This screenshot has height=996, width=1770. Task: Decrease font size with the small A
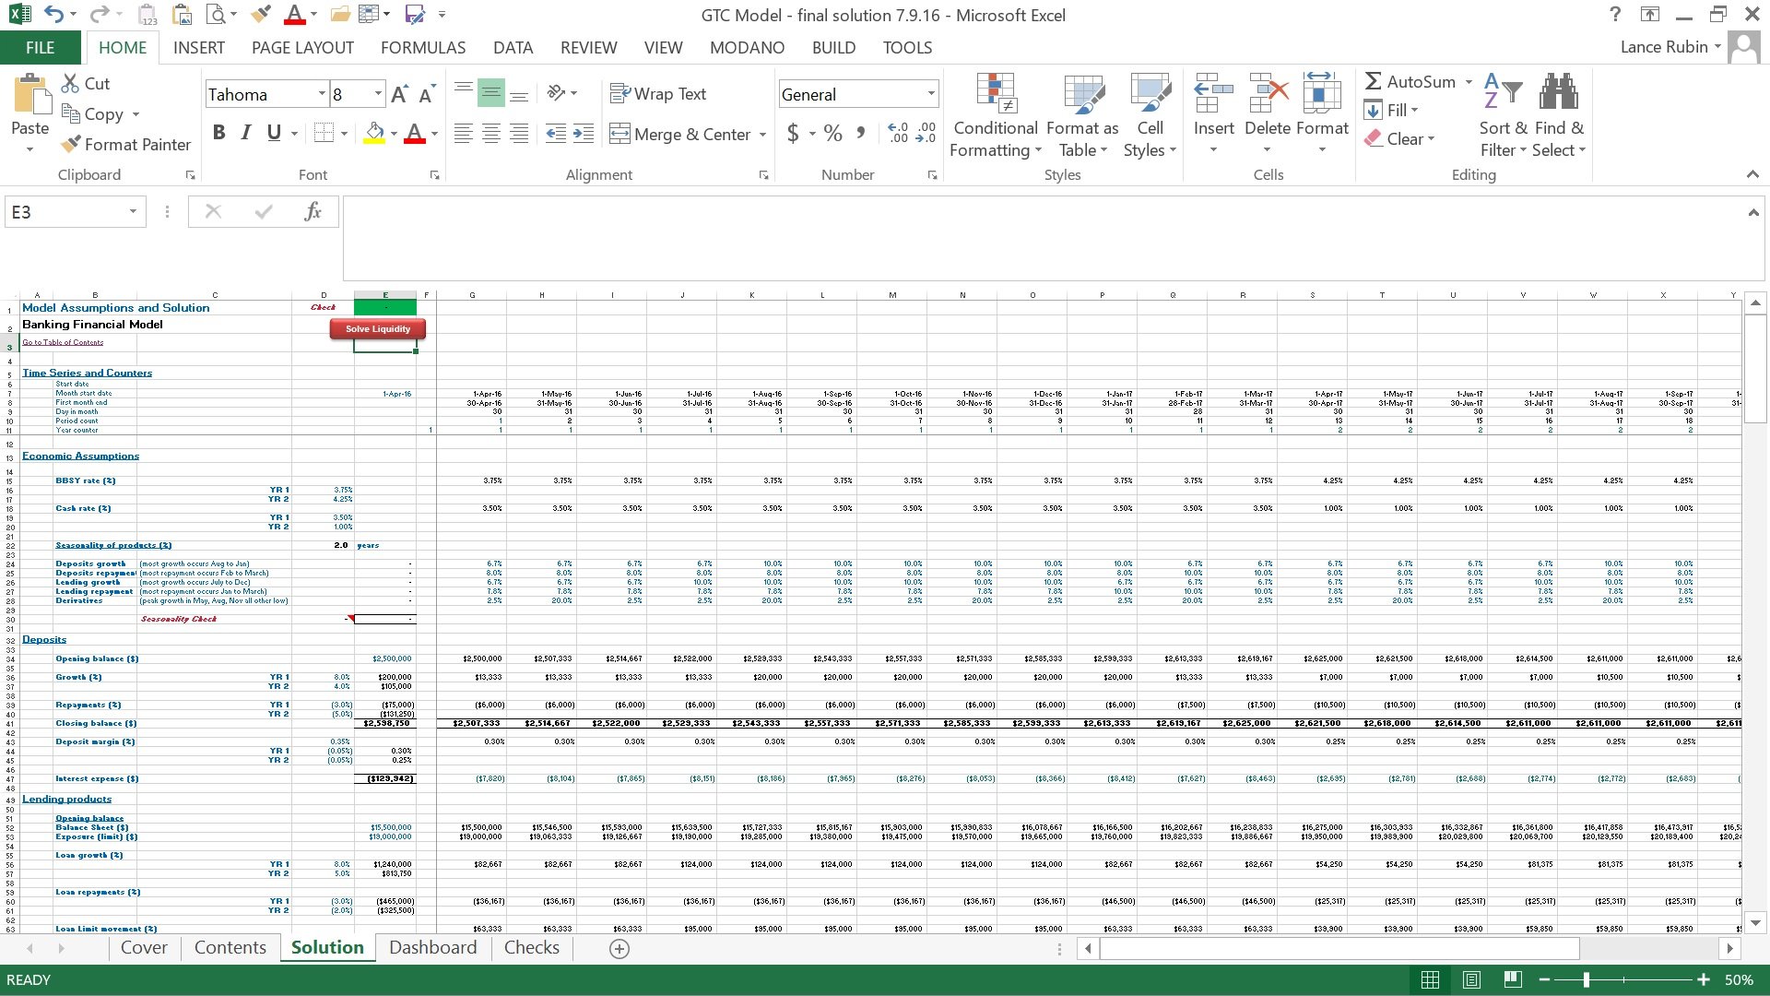pos(427,94)
